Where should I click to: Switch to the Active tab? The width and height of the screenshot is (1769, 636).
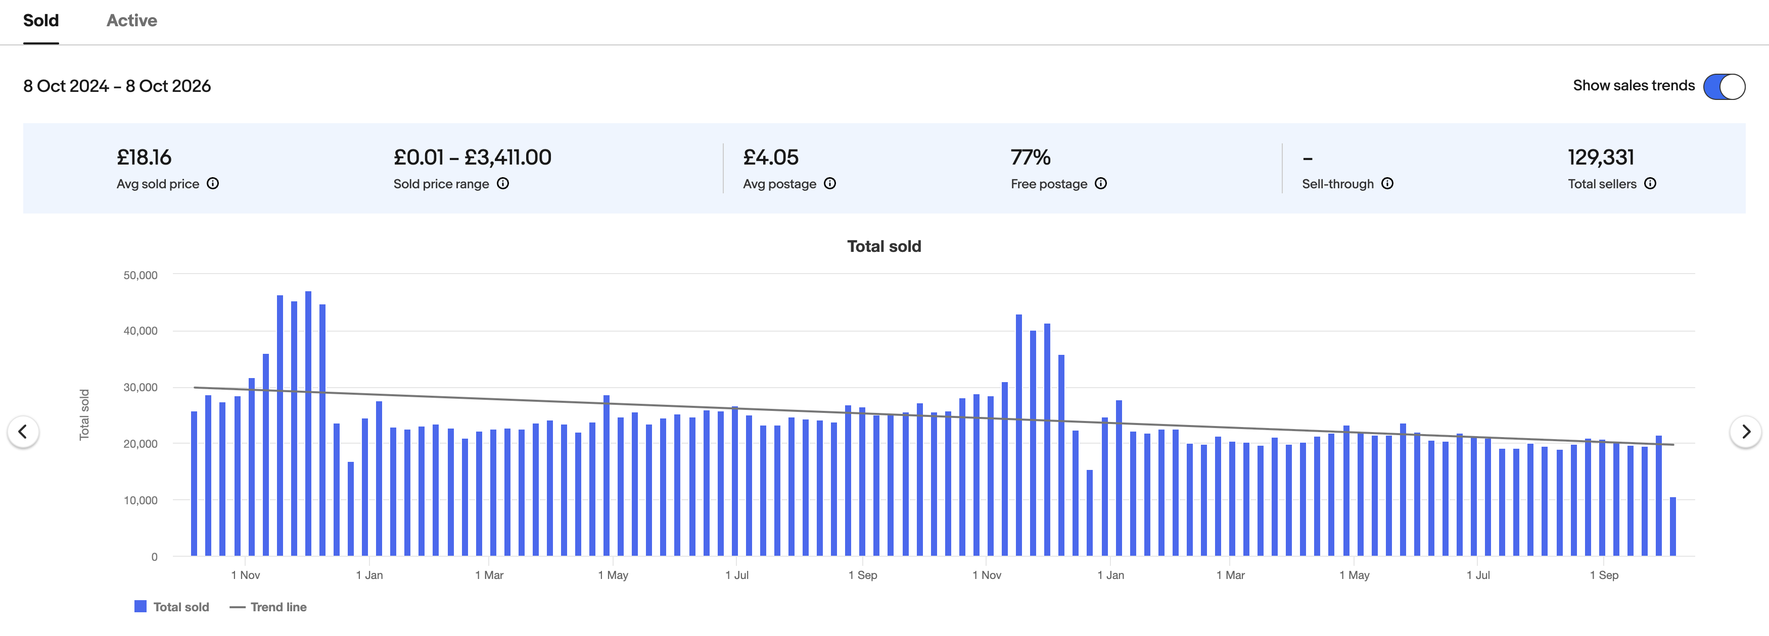pyautogui.click(x=132, y=21)
